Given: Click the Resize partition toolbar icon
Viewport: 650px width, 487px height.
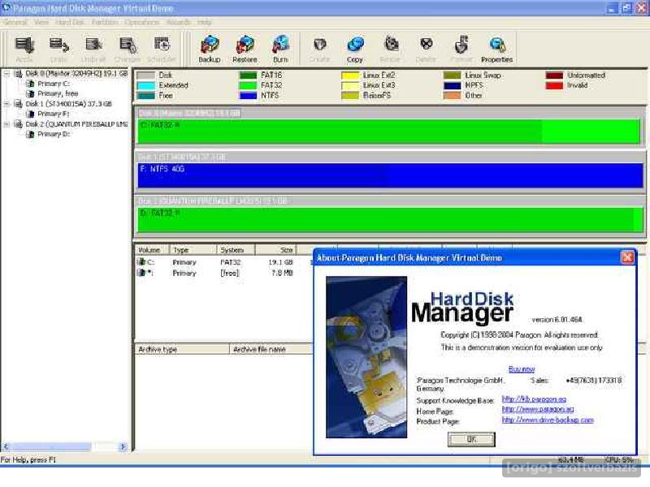Looking at the screenshot, I should coord(391,45).
